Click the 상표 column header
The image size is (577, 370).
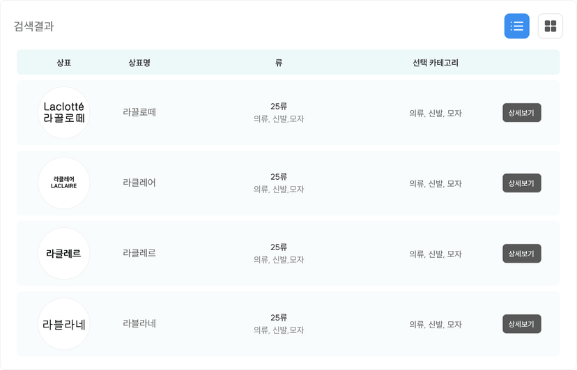point(64,63)
